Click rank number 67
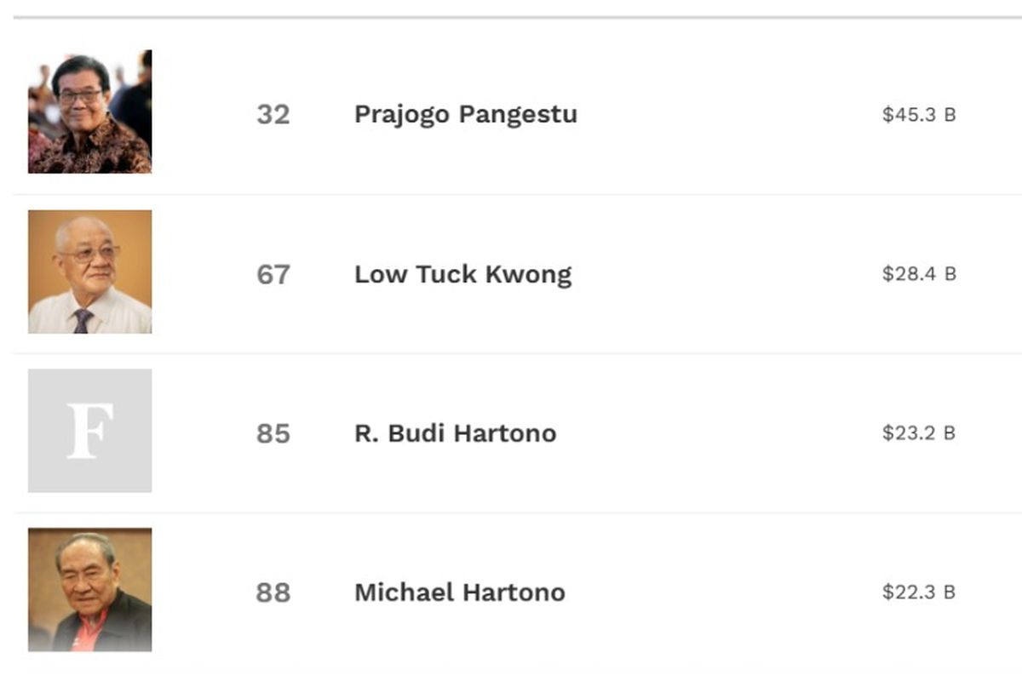 coord(273,274)
